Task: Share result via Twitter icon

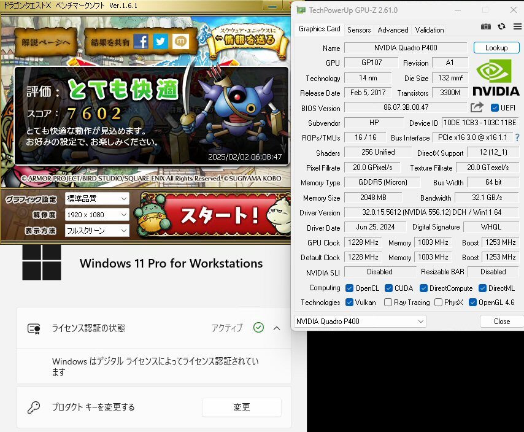Action: pos(160,42)
